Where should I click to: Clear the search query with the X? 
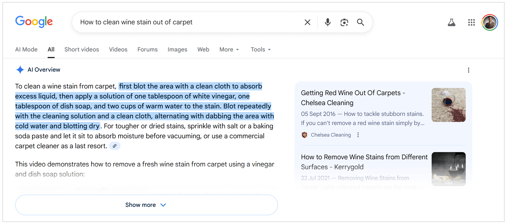307,22
